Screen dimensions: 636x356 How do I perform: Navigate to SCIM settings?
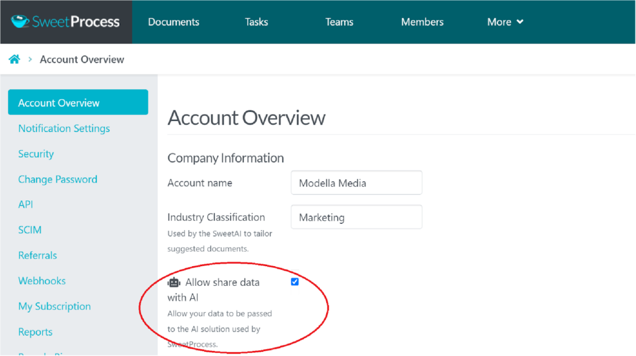[x=30, y=230]
